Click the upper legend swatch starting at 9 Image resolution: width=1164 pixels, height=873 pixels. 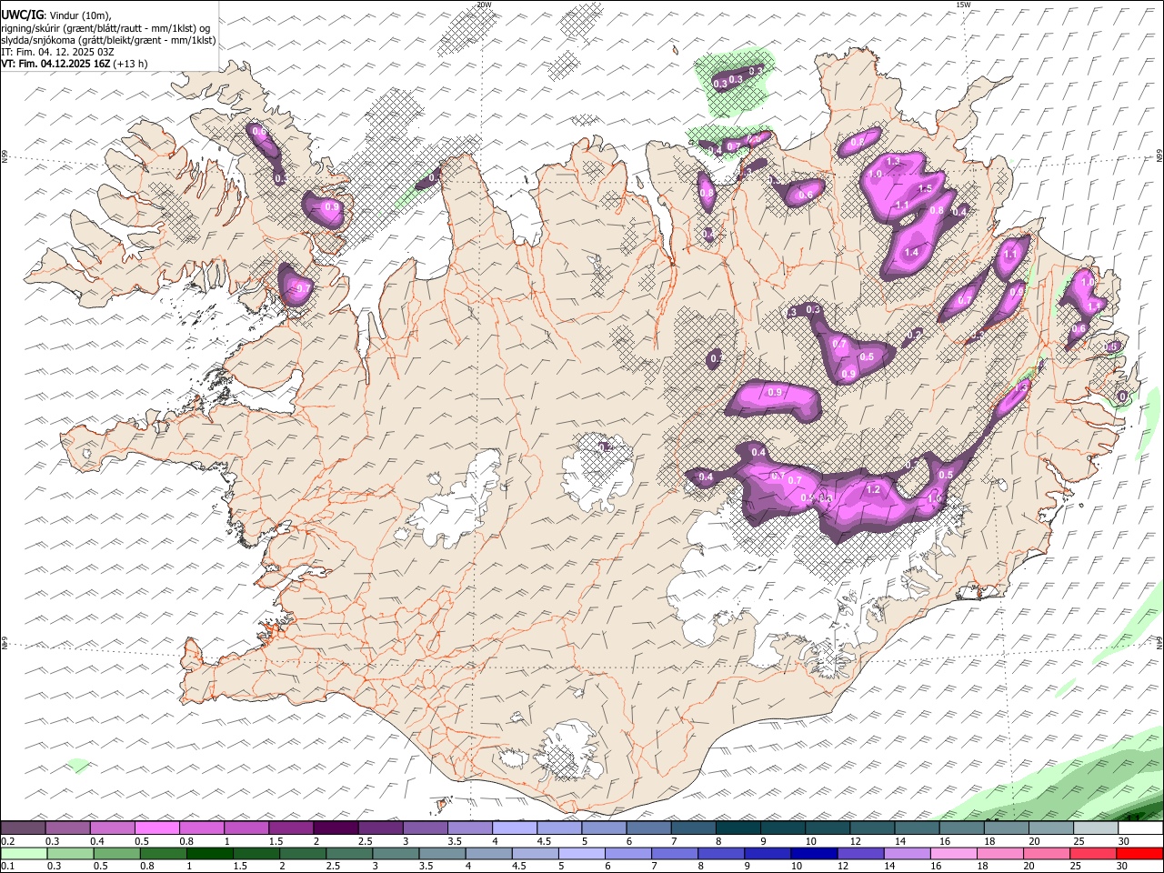tap(781, 828)
